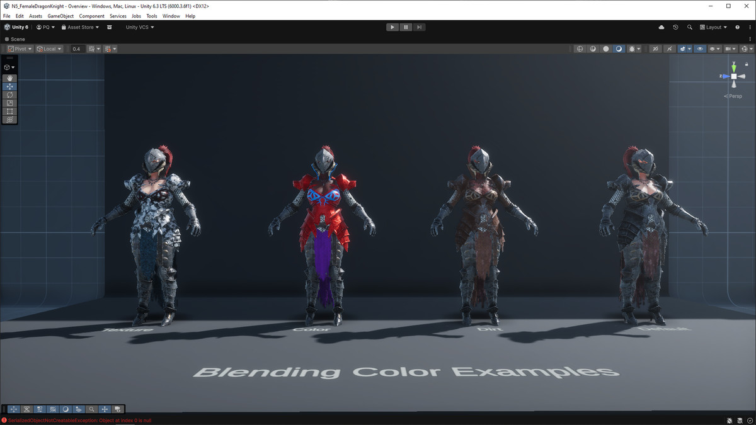Open the Pivot handle position dropdown
The height and width of the screenshot is (425, 756).
pyautogui.click(x=20, y=48)
